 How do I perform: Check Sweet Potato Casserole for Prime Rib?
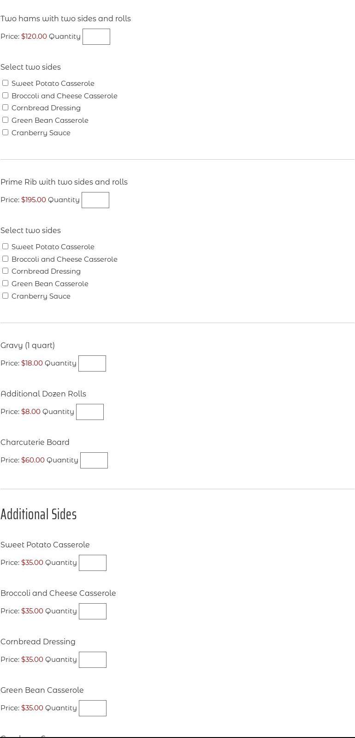(6, 246)
